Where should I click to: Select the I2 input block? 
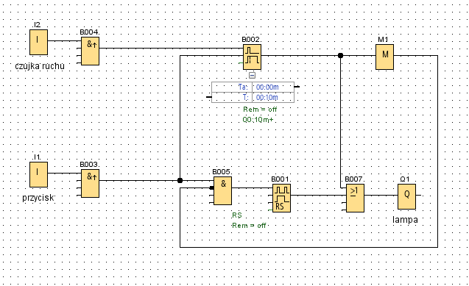click(x=38, y=42)
